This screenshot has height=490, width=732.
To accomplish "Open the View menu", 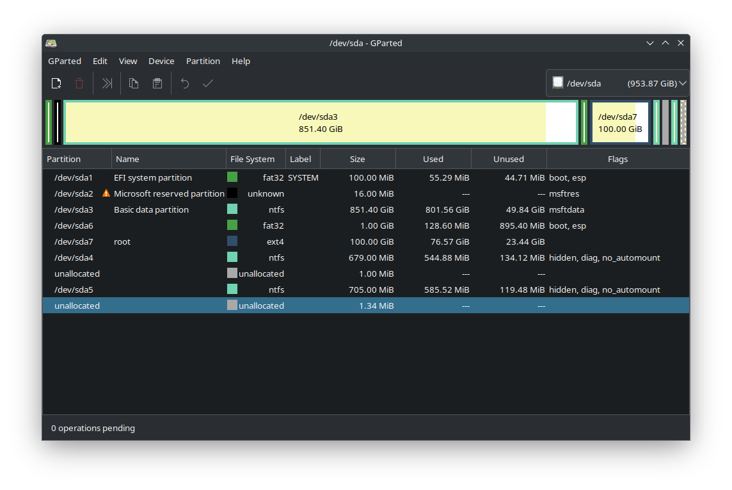I will pyautogui.click(x=128, y=61).
